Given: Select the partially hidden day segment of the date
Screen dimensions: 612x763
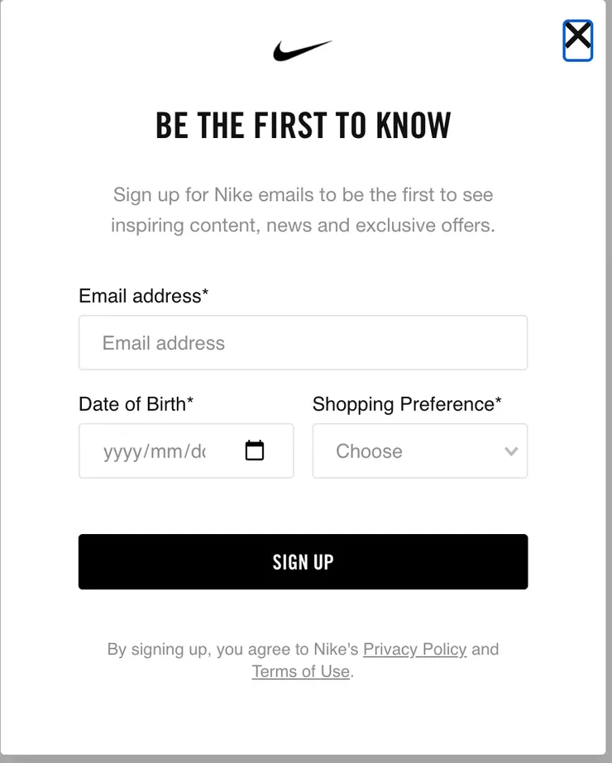Looking at the screenshot, I should point(198,451).
